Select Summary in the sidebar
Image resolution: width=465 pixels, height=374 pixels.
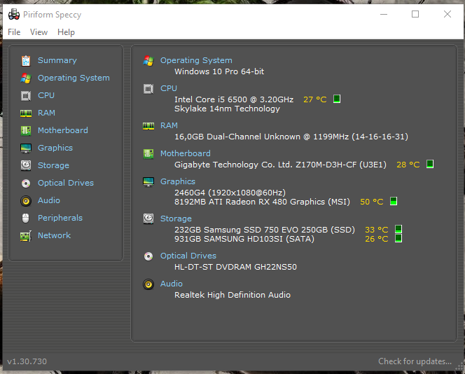pos(57,60)
